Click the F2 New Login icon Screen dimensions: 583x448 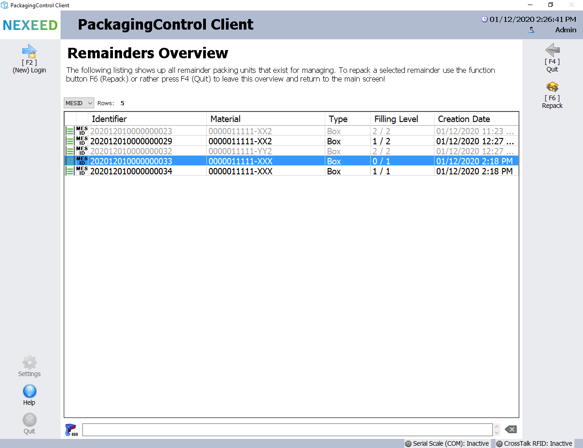pyautogui.click(x=29, y=51)
